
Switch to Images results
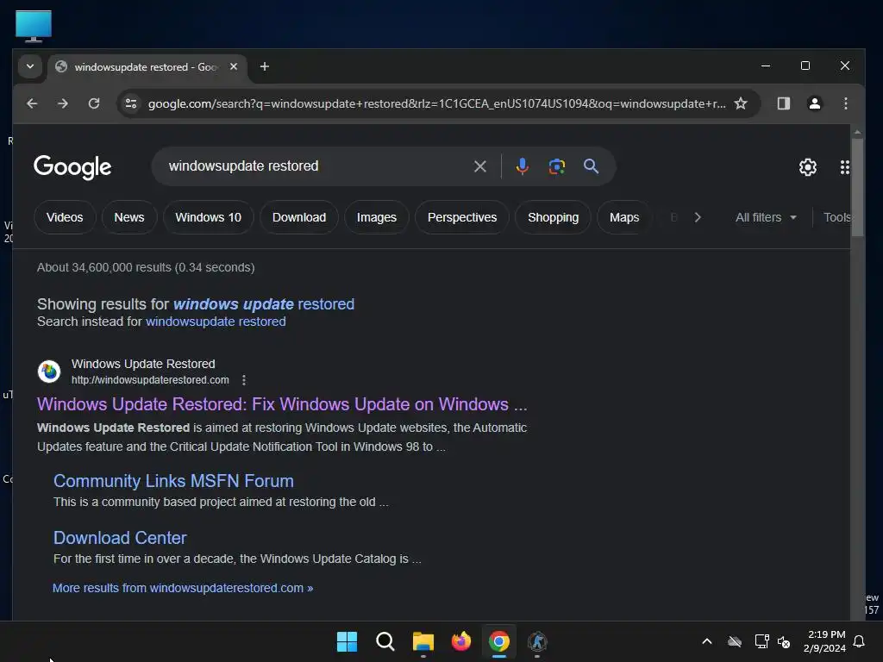(376, 217)
